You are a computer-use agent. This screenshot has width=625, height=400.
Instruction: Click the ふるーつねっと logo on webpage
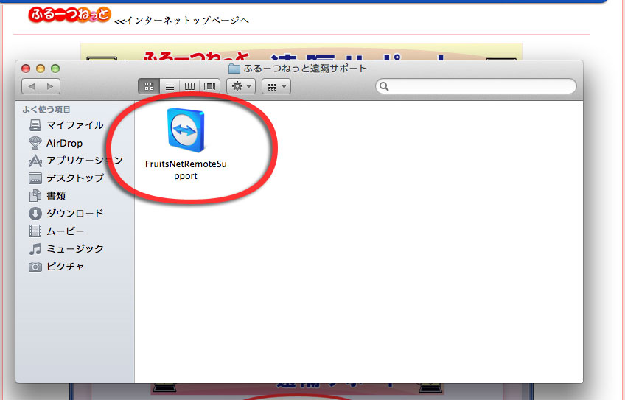click(x=69, y=15)
